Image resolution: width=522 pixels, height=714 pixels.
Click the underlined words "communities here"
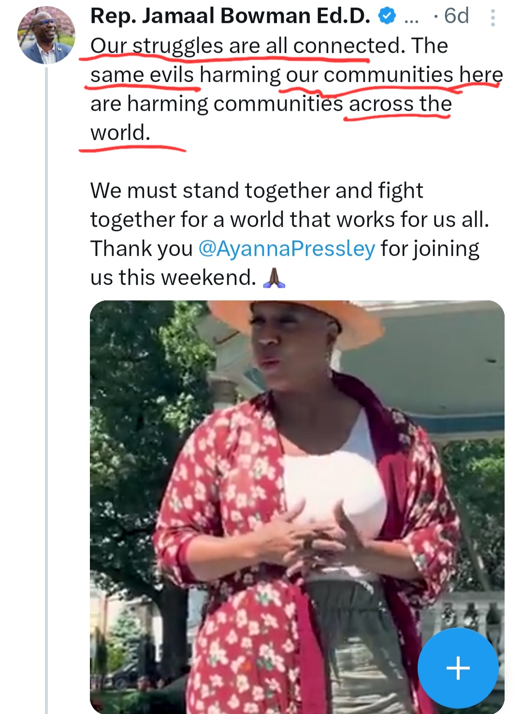[413, 75]
